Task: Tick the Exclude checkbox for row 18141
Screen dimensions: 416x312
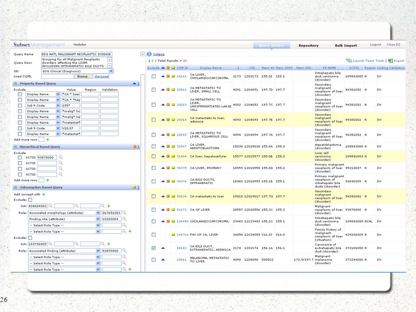Action: click(153, 76)
